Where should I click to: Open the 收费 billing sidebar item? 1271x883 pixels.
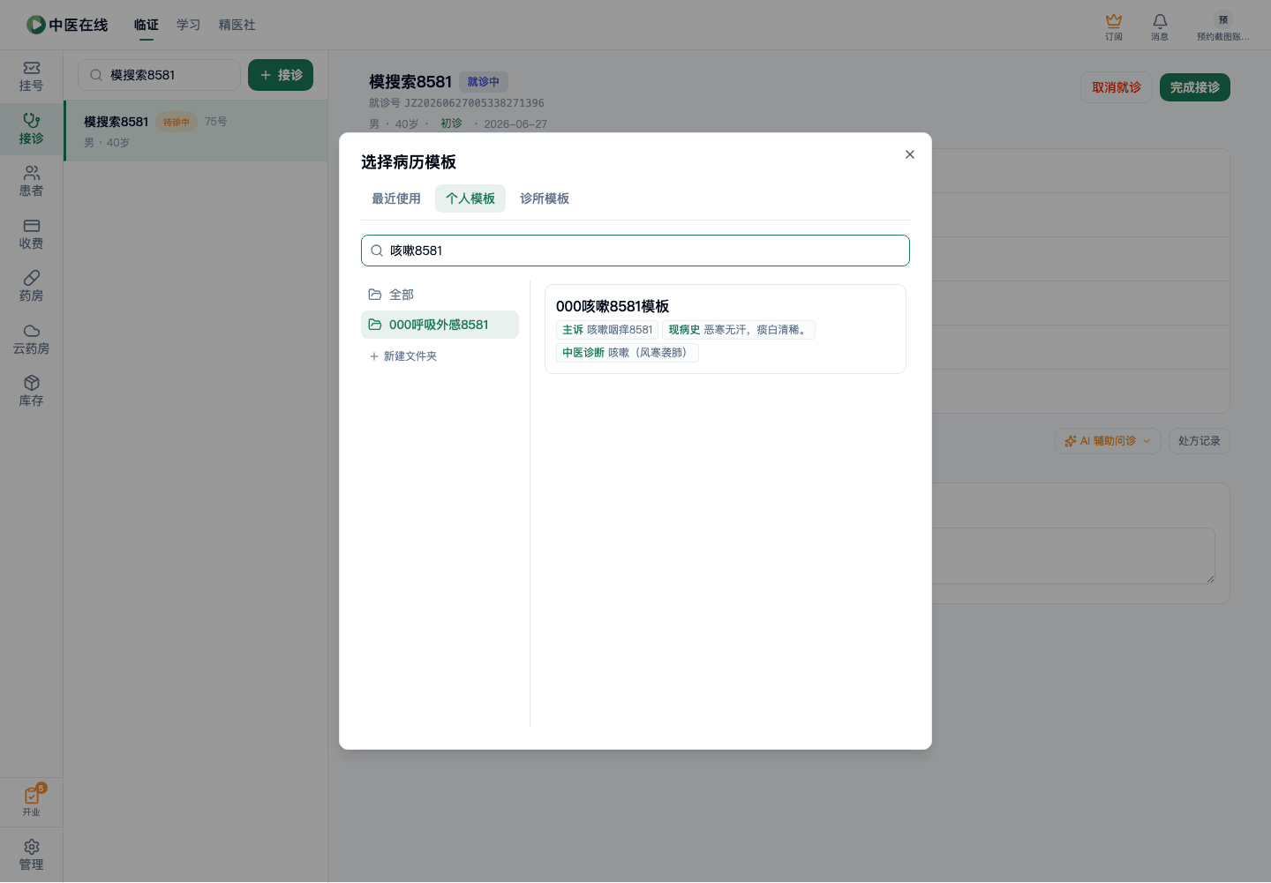click(32, 235)
